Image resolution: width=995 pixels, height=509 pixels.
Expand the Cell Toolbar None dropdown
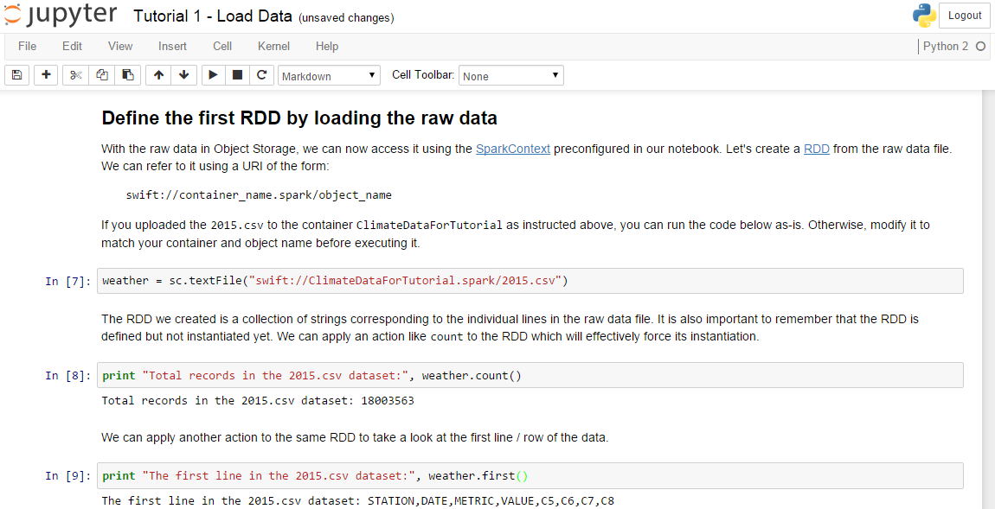pos(510,76)
